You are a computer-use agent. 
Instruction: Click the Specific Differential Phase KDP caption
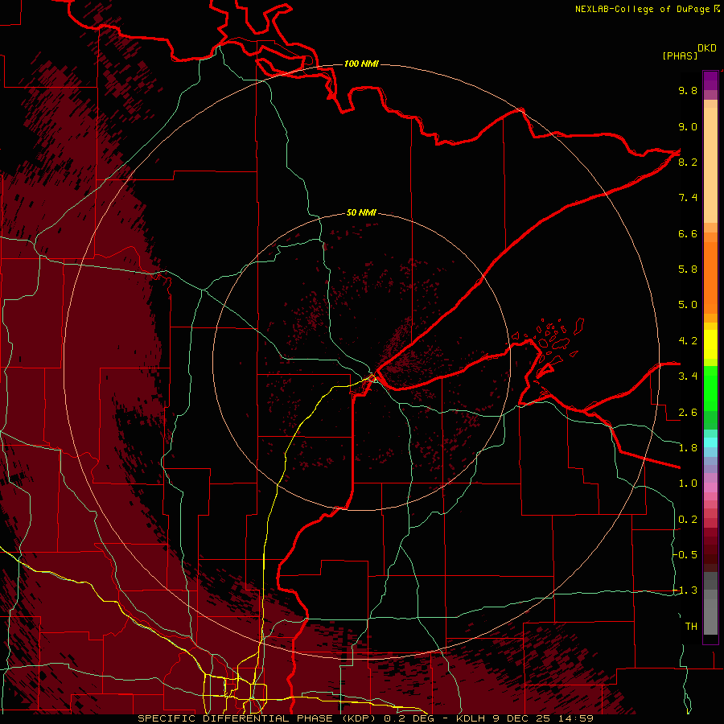[x=365, y=718]
